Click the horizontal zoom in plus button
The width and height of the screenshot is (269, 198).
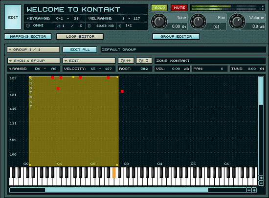(x=254, y=190)
